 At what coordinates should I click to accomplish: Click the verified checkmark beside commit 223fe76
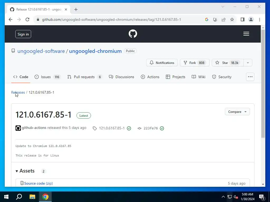162,128
